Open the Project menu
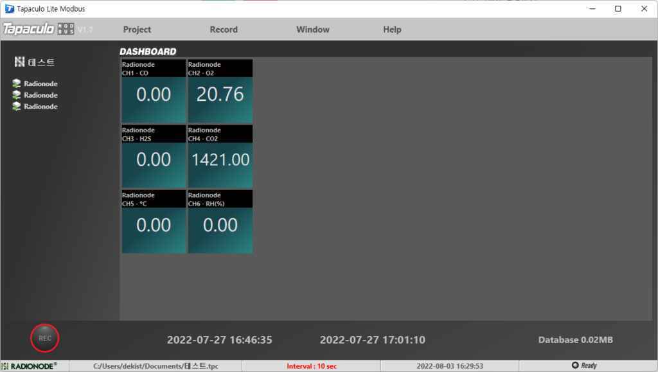The width and height of the screenshot is (658, 372). pos(137,30)
